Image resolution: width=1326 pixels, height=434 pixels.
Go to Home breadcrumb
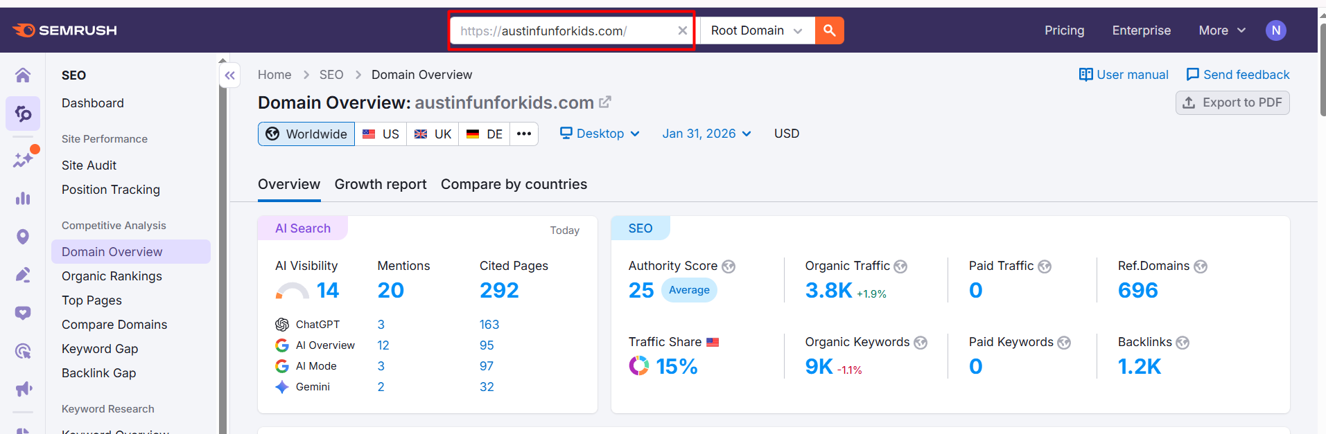click(274, 75)
